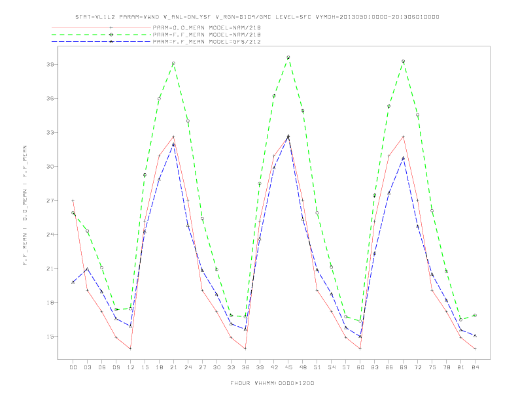The width and height of the screenshot is (518, 400).
Task: Select the x-axis label 48
Action: pos(303,367)
